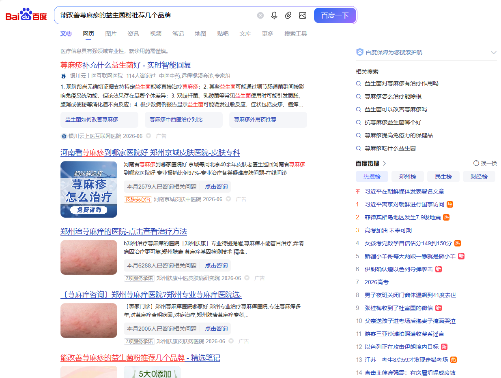Select the 财经榜 hot list tab
The height and width of the screenshot is (378, 501).
pos(479,176)
